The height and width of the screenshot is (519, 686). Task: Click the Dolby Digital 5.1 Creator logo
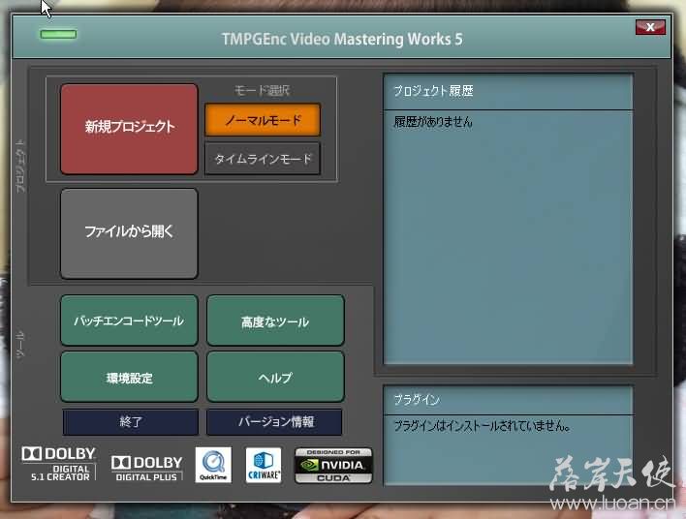[59, 464]
